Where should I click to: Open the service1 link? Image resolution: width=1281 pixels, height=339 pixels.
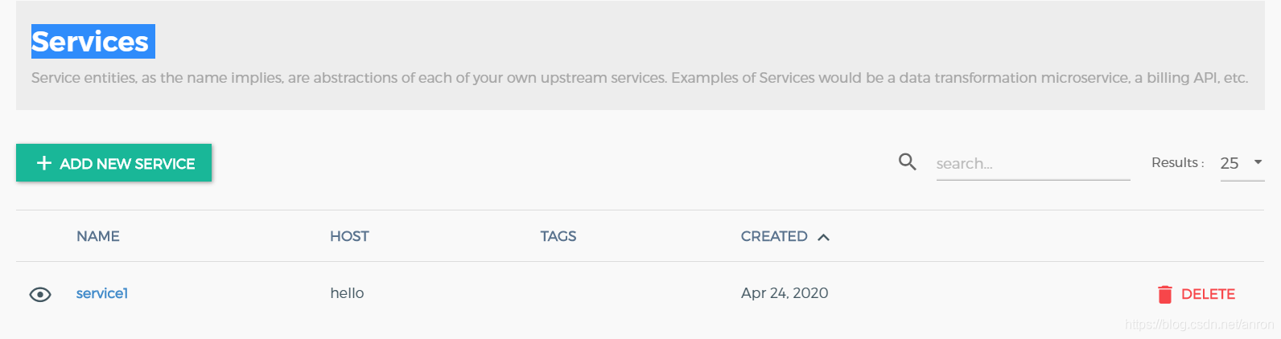coord(102,293)
